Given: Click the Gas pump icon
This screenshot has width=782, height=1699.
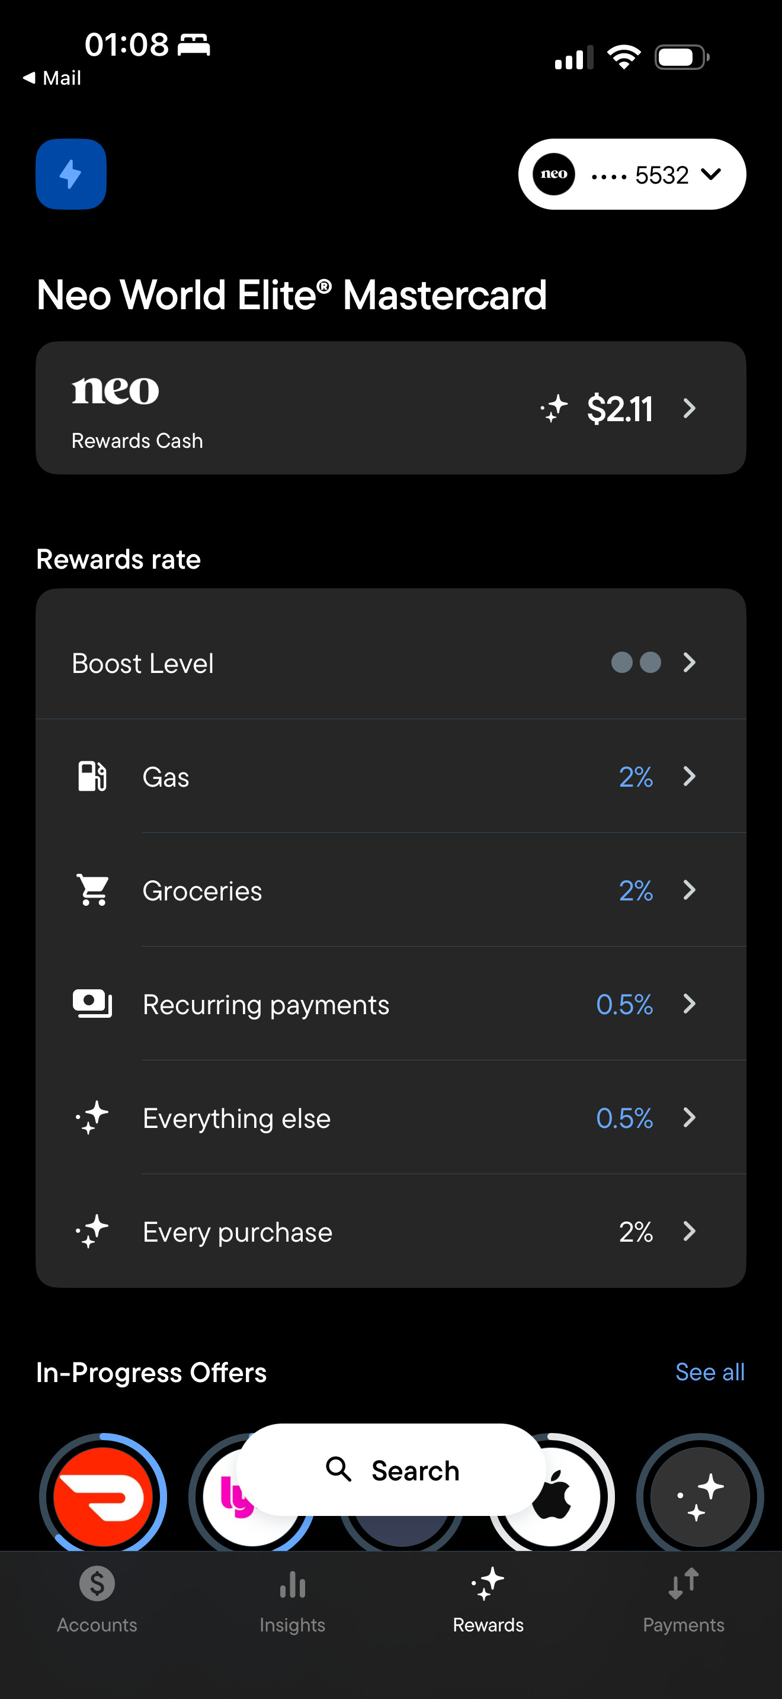Looking at the screenshot, I should 92,776.
